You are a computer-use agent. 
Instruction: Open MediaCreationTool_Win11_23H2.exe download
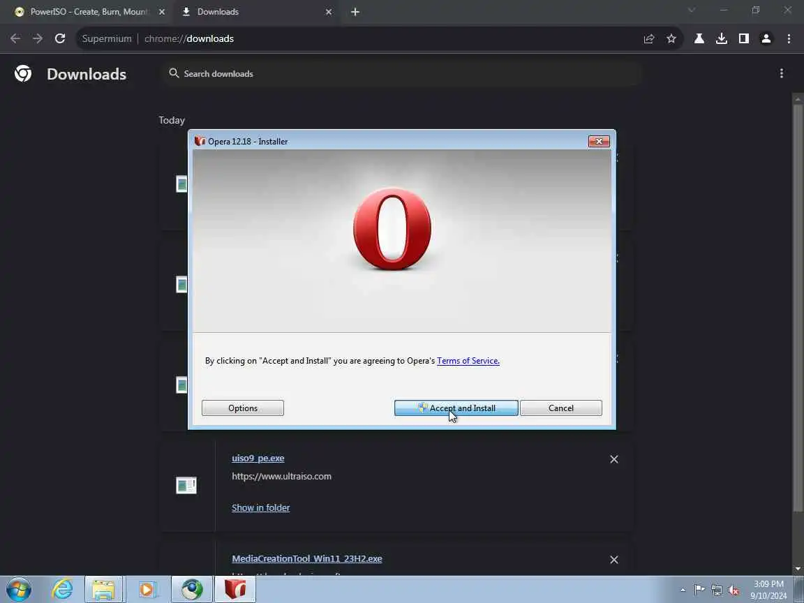[306, 559]
